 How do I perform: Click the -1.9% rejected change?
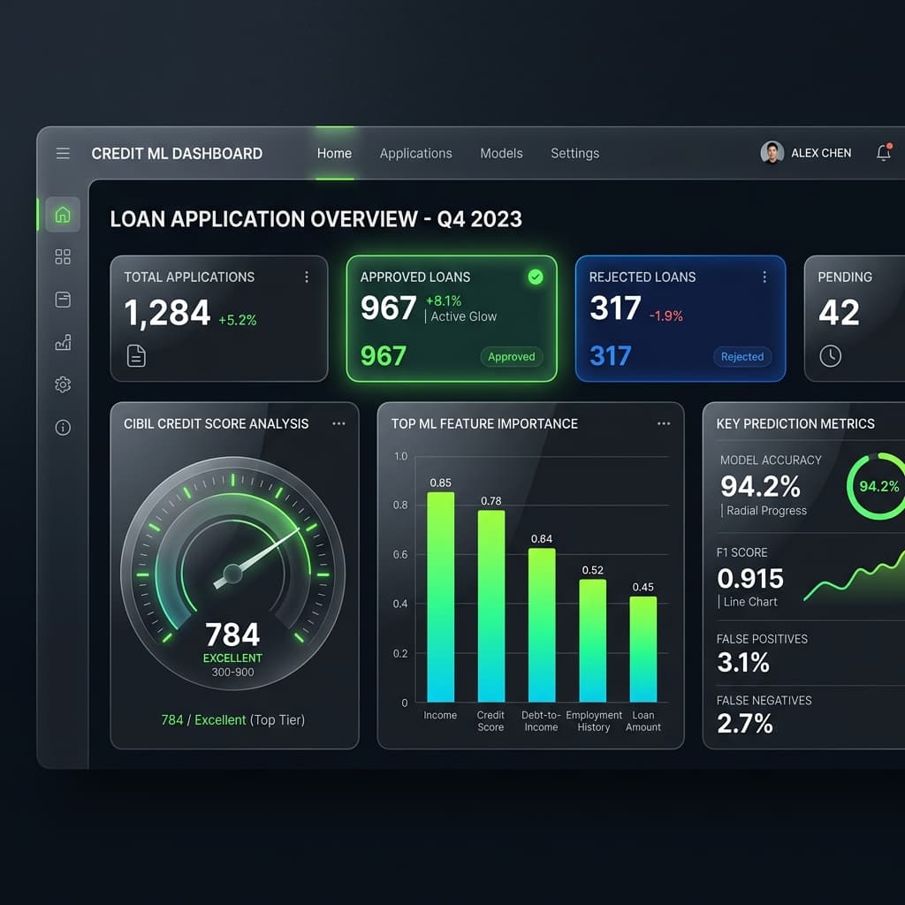coord(666,316)
